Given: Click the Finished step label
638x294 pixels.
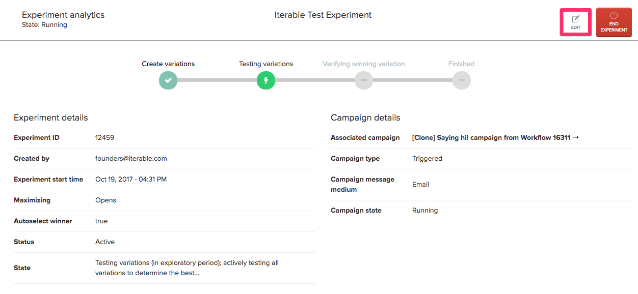Looking at the screenshot, I should (462, 64).
